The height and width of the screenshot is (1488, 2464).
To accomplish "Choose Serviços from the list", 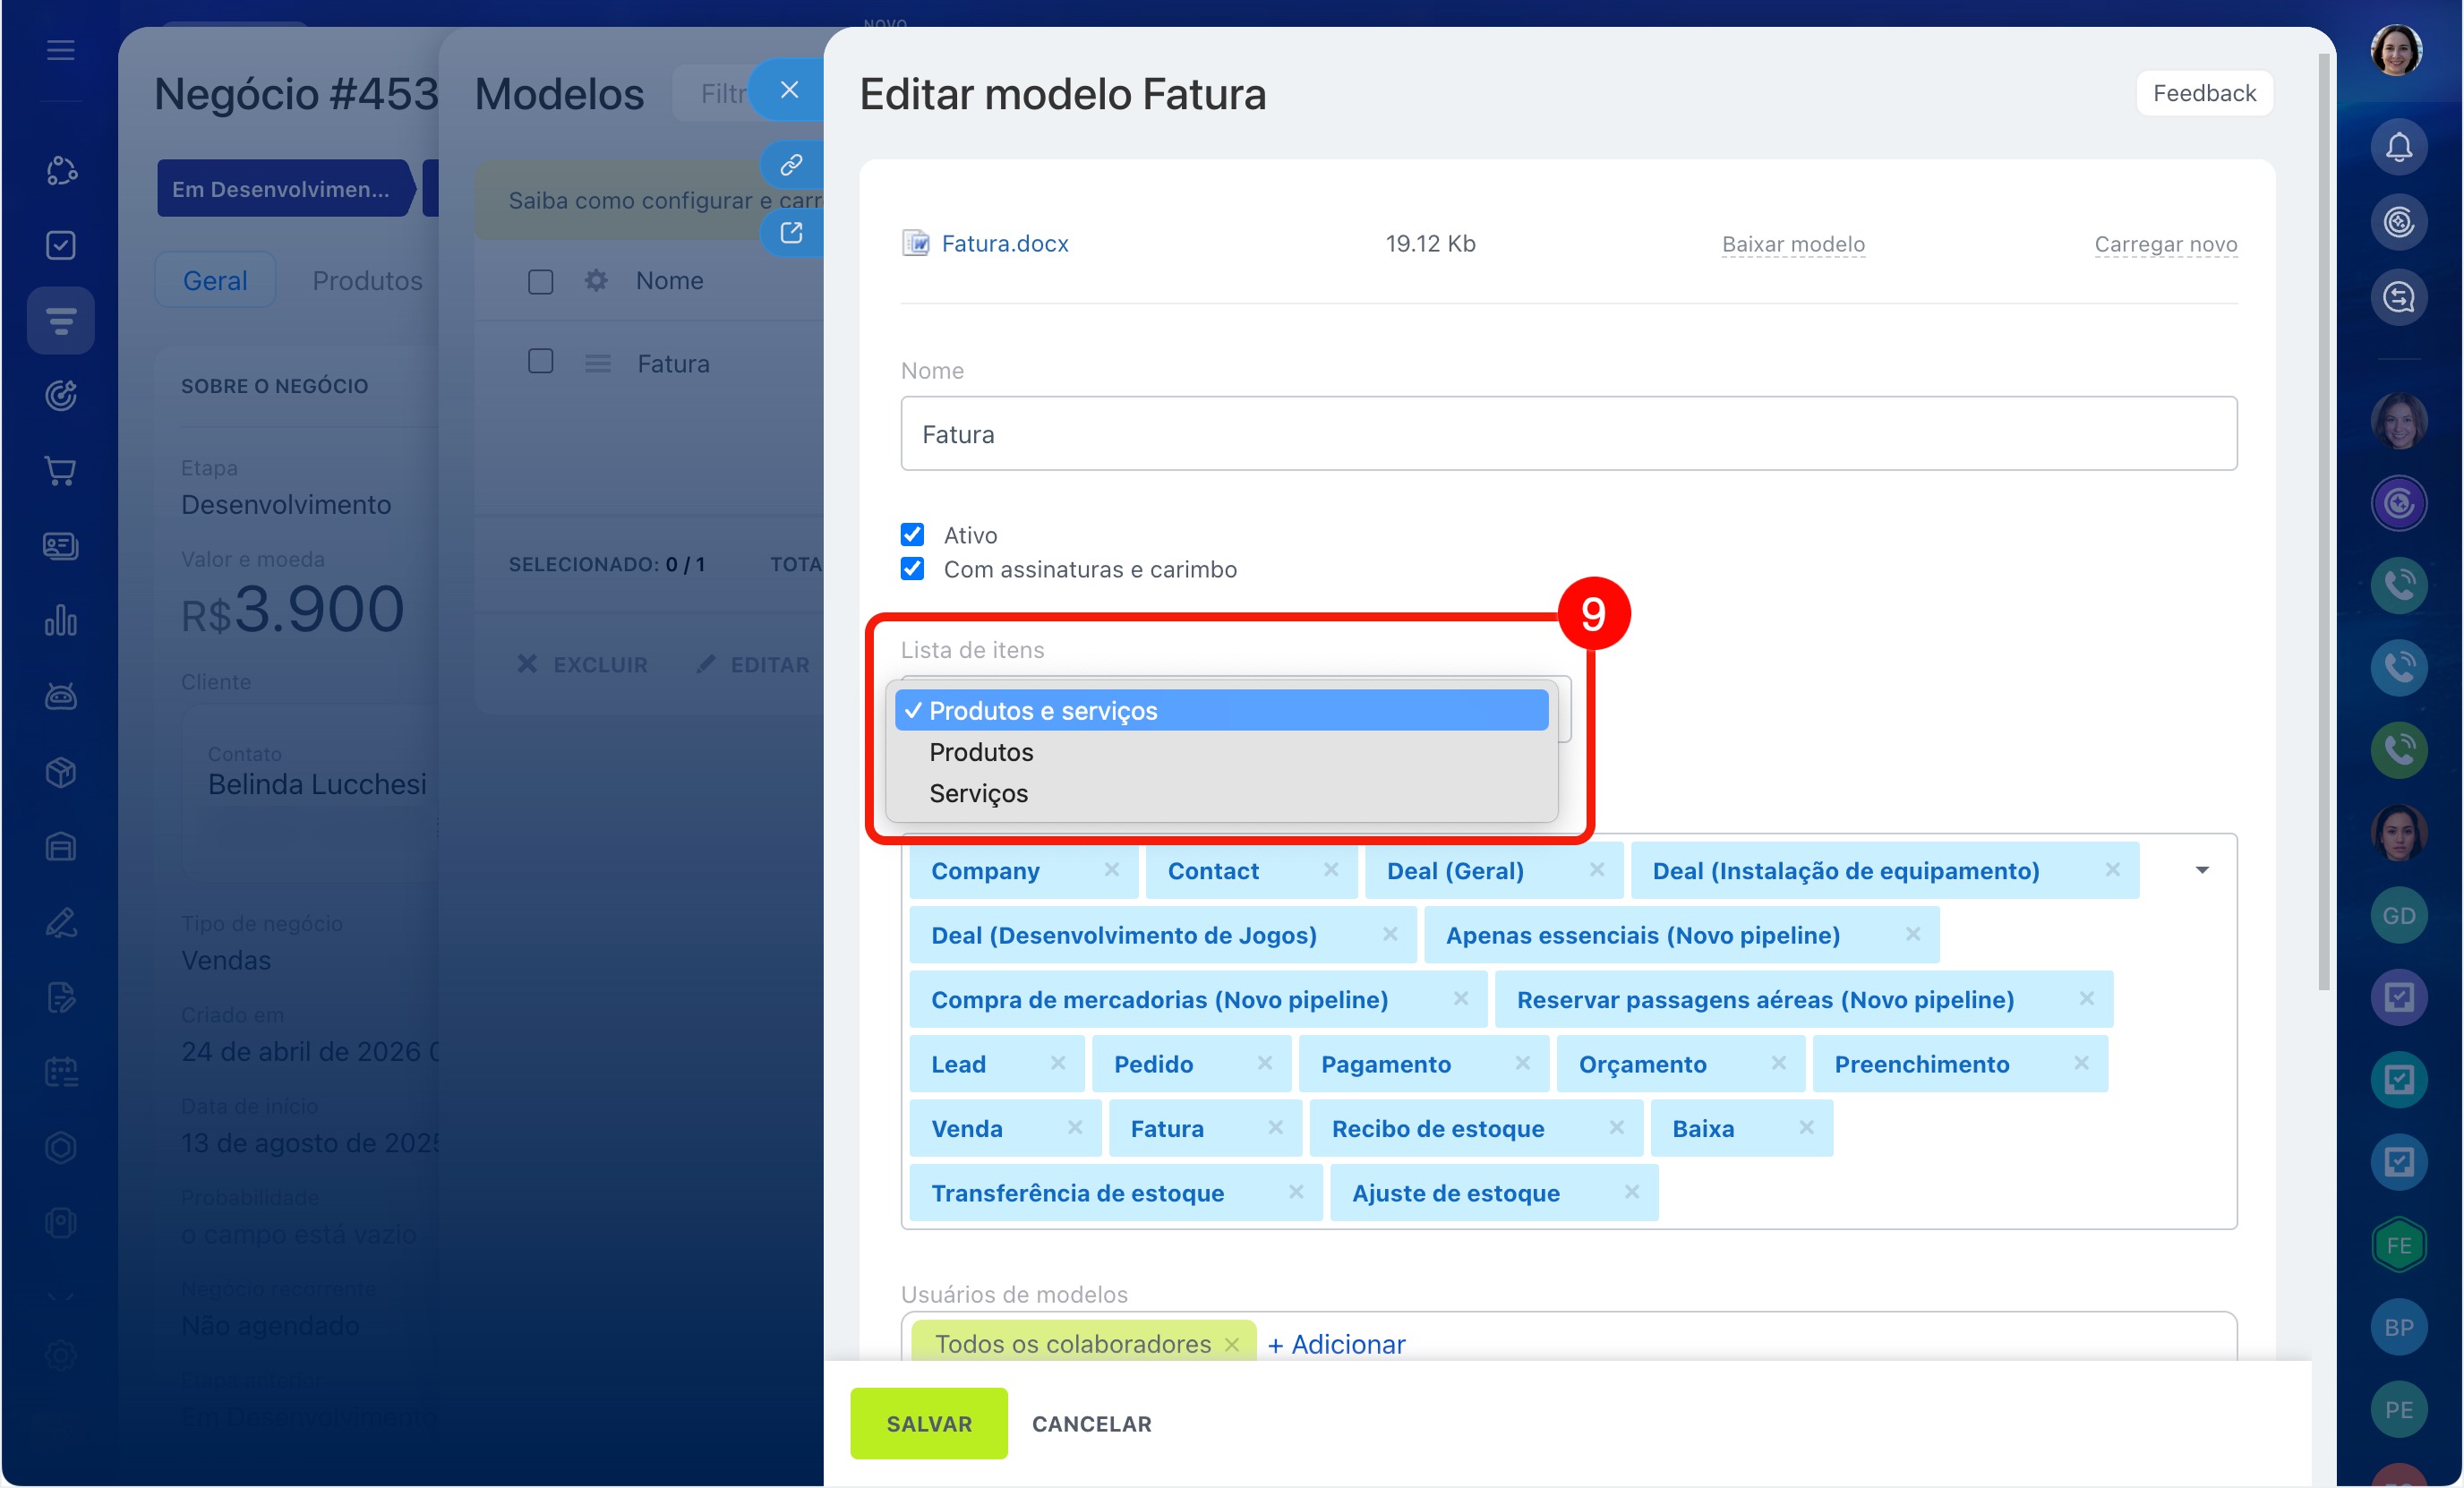I will (978, 793).
